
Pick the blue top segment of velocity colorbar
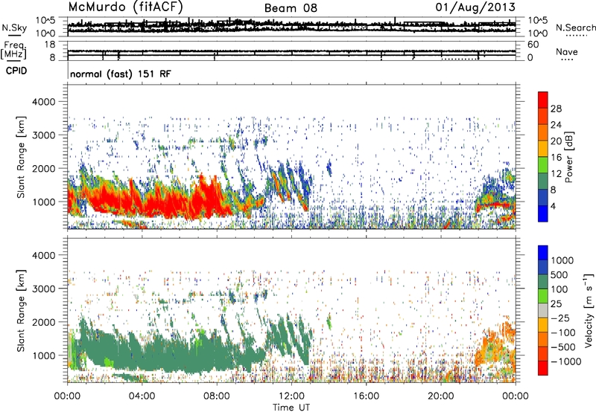[543, 253]
